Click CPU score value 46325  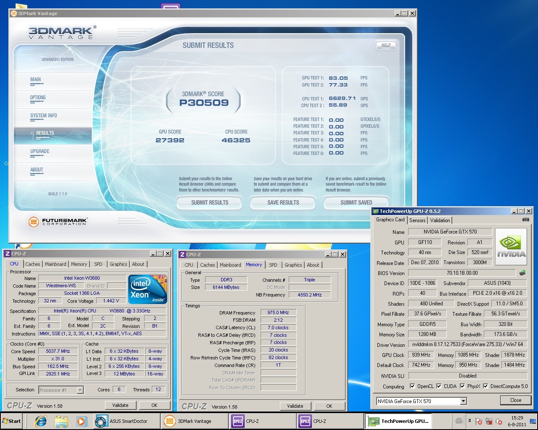pos(236,140)
